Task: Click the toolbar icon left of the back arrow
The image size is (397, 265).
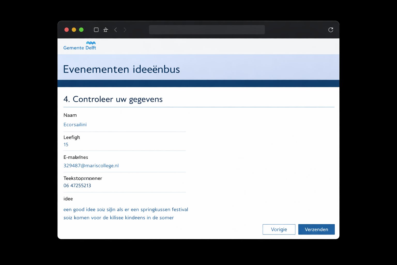Action: 106,30
